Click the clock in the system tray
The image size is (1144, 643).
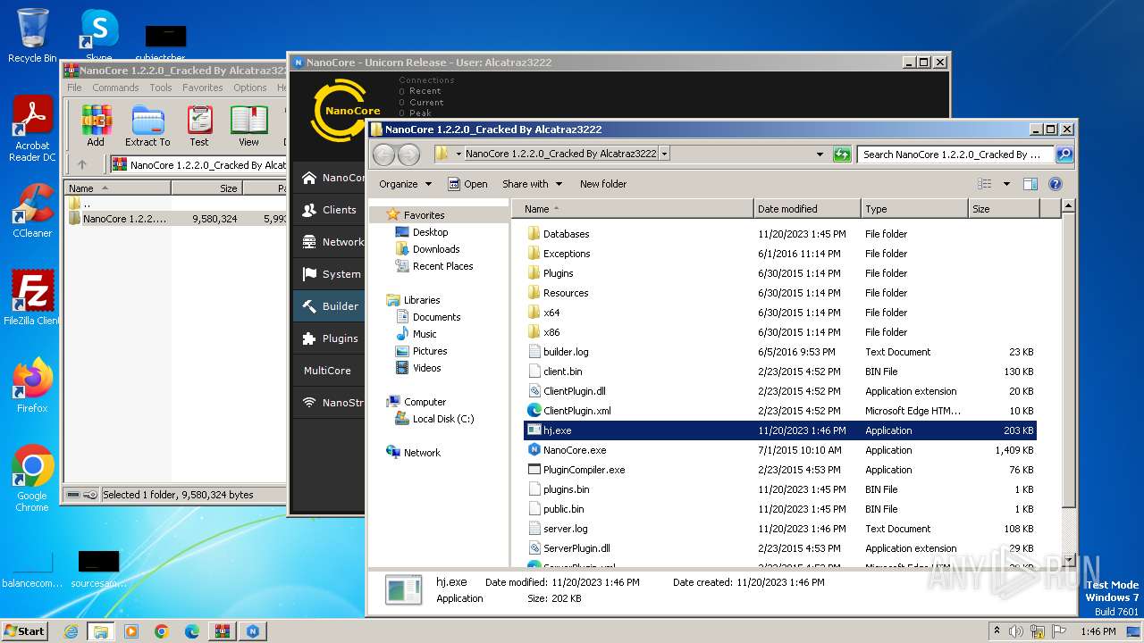1098,631
